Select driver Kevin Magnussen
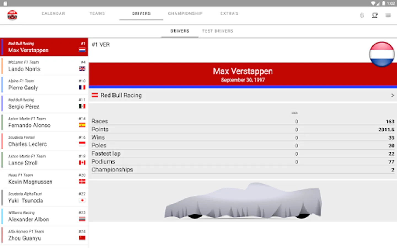The height and width of the screenshot is (248, 397). [x=44, y=179]
